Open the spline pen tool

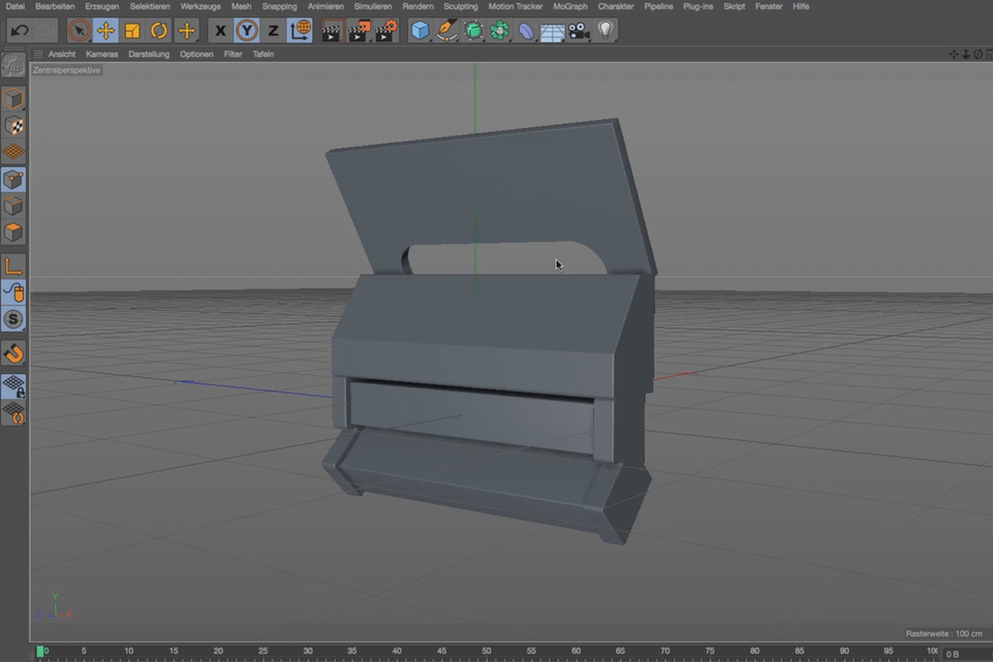[x=447, y=31]
